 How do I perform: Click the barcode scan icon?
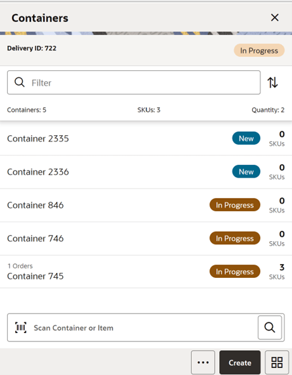pyautogui.click(x=21, y=327)
